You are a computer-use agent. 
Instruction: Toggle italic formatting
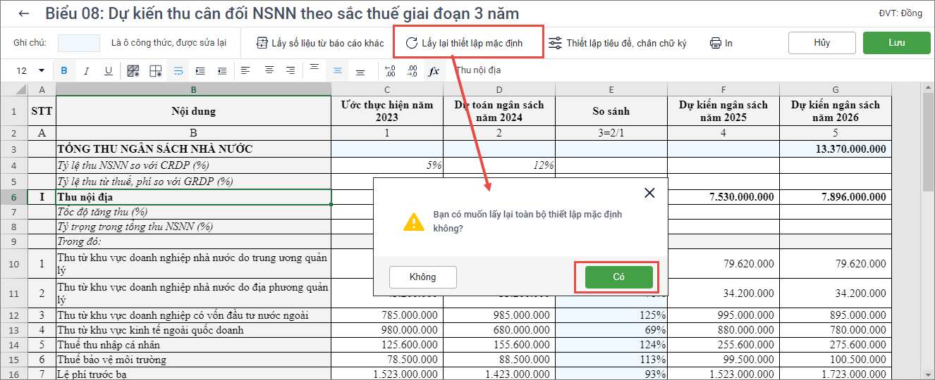coord(87,70)
